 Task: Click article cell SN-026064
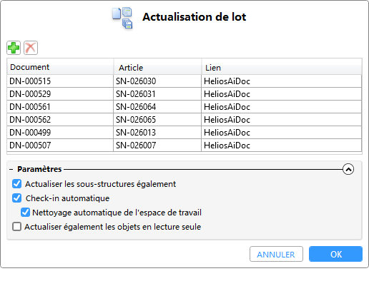[157, 107]
